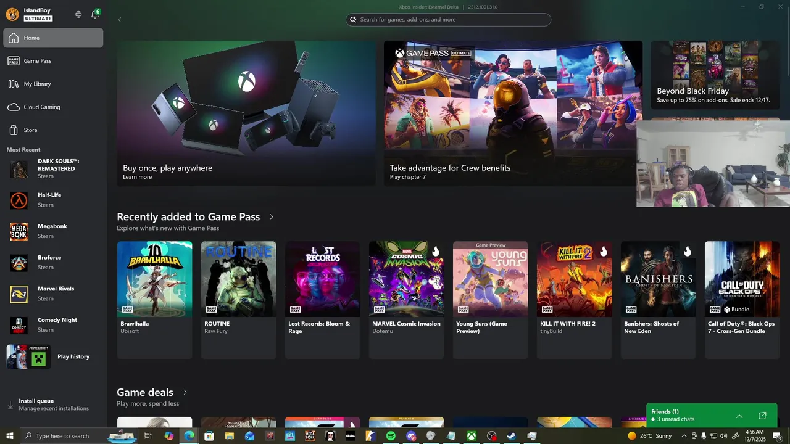This screenshot has height=444, width=790.
Task: Open the Xbox app taskbar icon
Action: (x=472, y=436)
